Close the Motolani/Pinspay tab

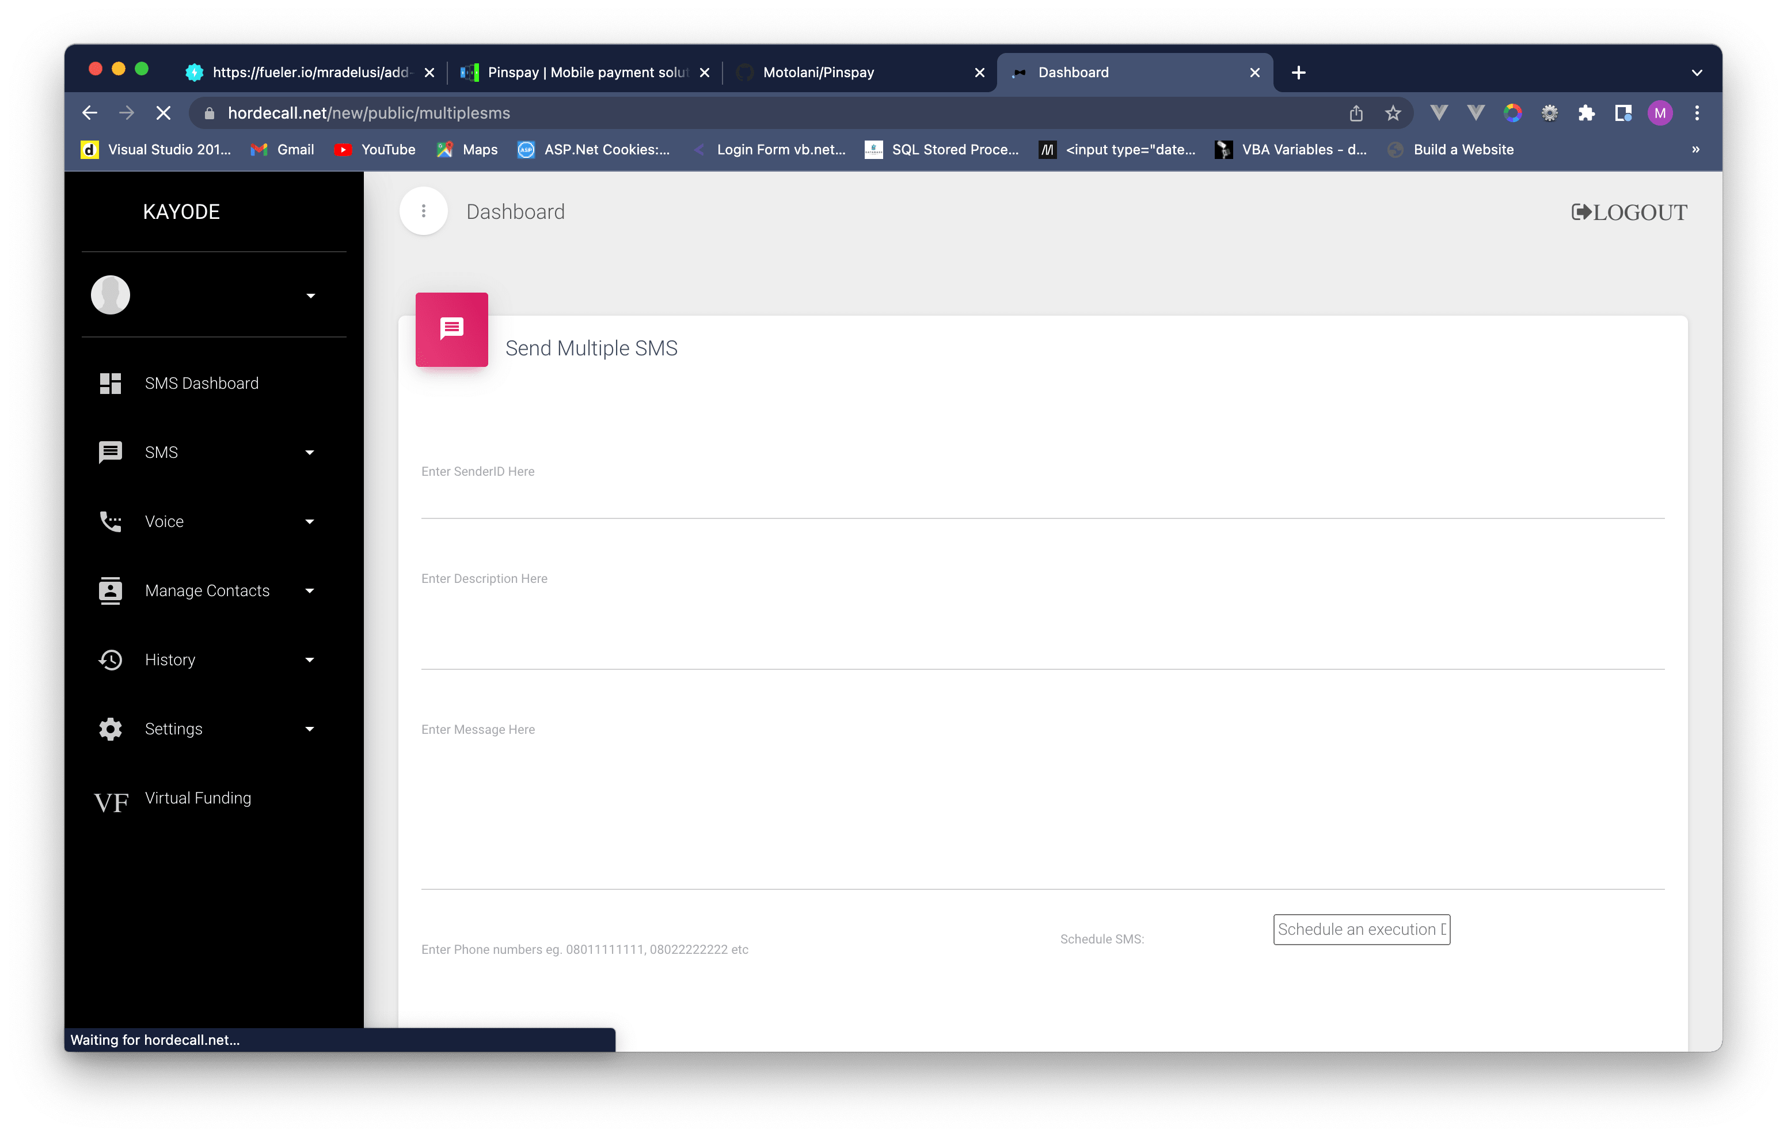[980, 72]
